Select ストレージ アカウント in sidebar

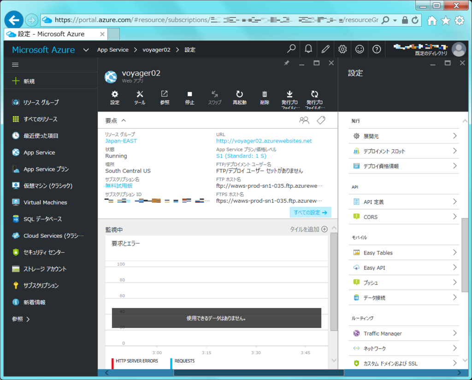[x=51, y=269]
